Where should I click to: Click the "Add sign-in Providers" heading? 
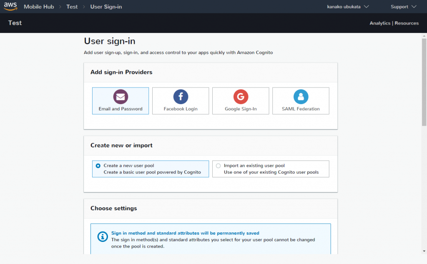click(x=121, y=72)
